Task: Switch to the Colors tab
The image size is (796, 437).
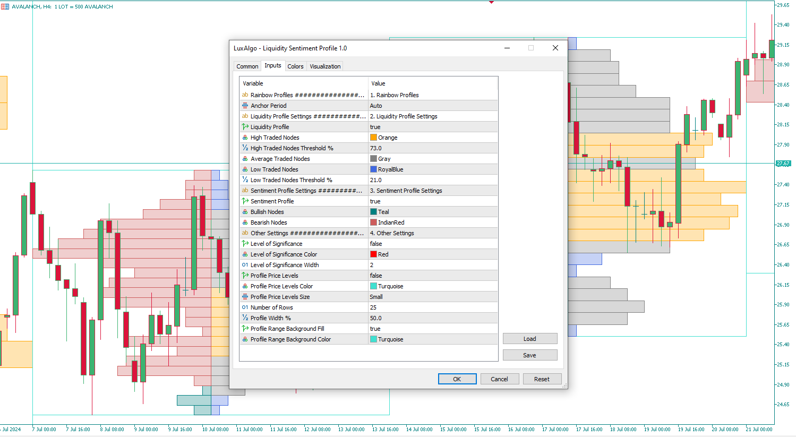Action: click(295, 66)
